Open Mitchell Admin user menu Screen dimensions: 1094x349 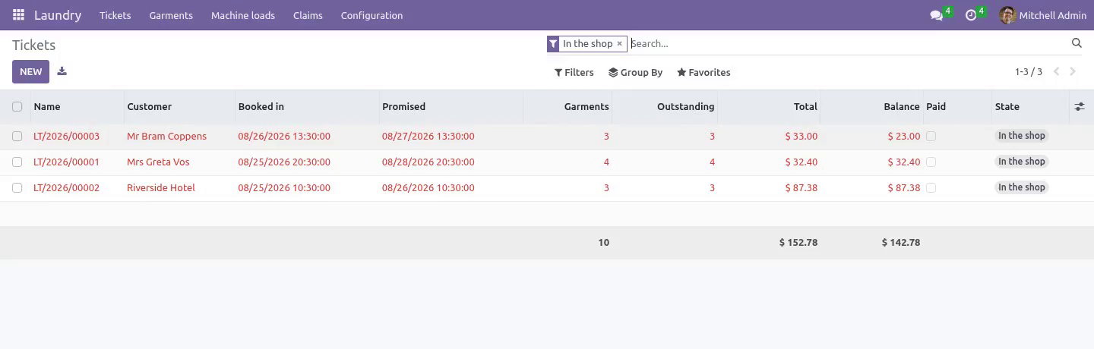click(x=1042, y=15)
